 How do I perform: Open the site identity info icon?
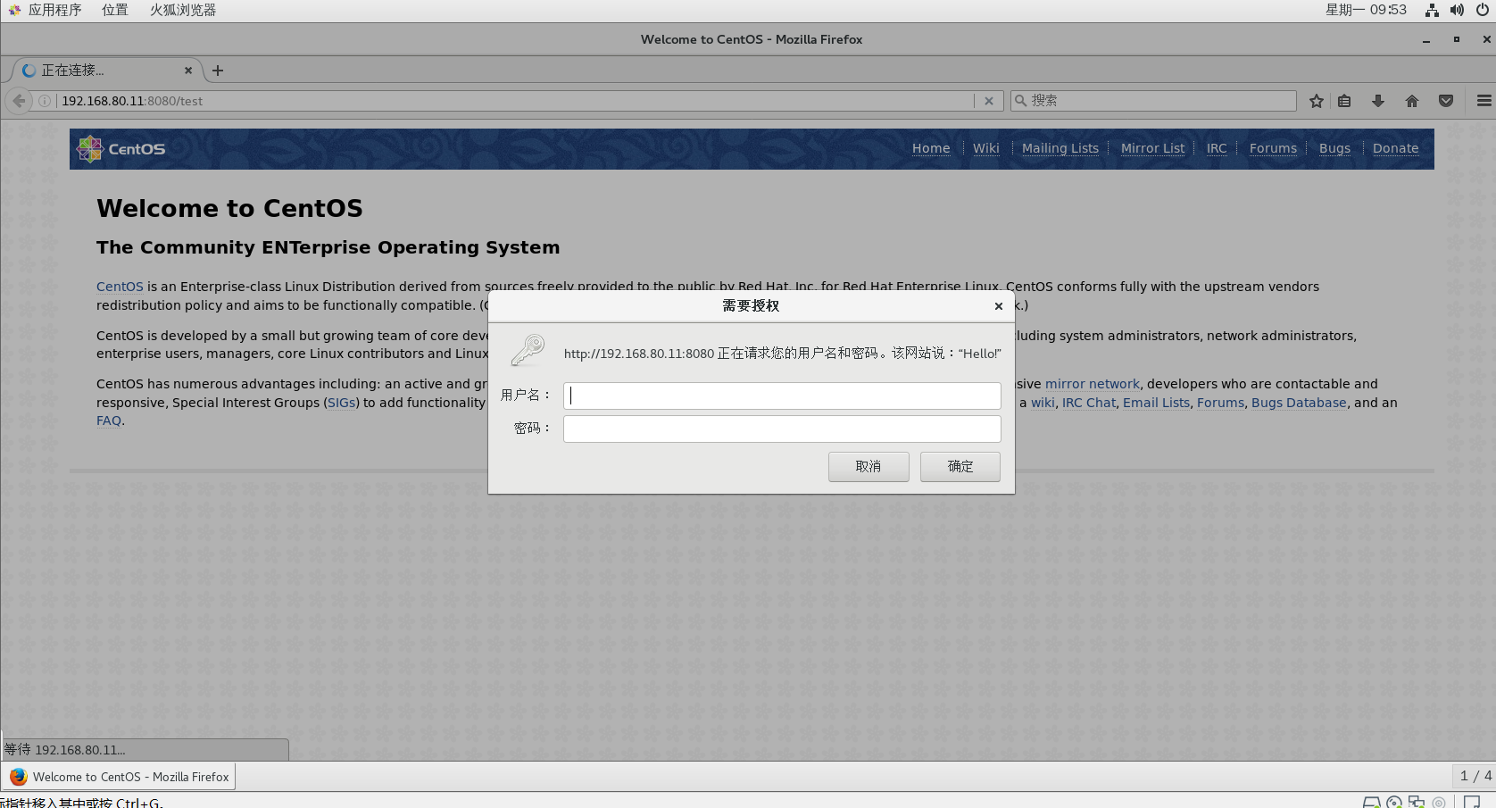click(45, 101)
